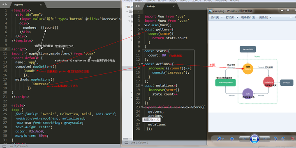Screen dimensions: 296x148
Task: Fold the actions block at line 13
Action: click(x=142, y=64)
